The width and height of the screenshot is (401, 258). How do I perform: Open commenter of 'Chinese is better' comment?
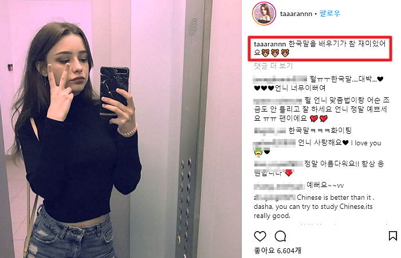pos(274,197)
